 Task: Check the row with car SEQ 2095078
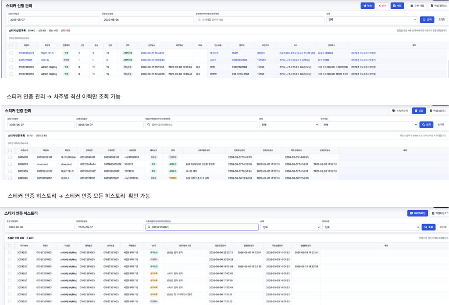tap(10, 157)
